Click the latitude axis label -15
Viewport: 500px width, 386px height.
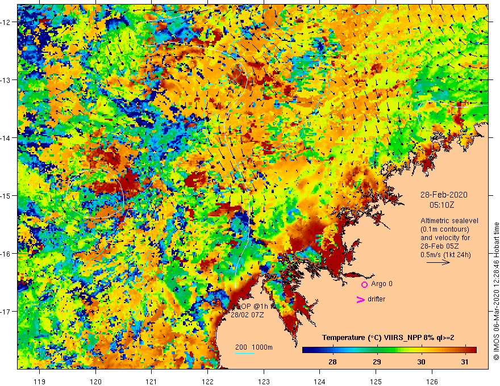coord(6,195)
